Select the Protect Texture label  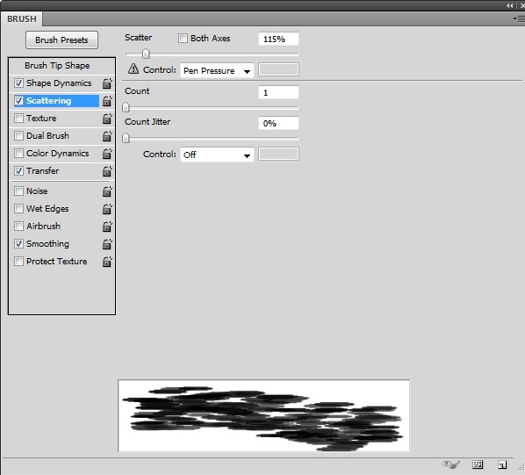click(56, 262)
